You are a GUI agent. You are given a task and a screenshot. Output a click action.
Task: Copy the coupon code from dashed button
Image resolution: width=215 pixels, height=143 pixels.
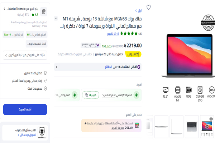point(91,95)
